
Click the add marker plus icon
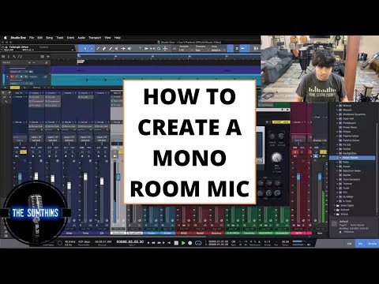[29, 62]
